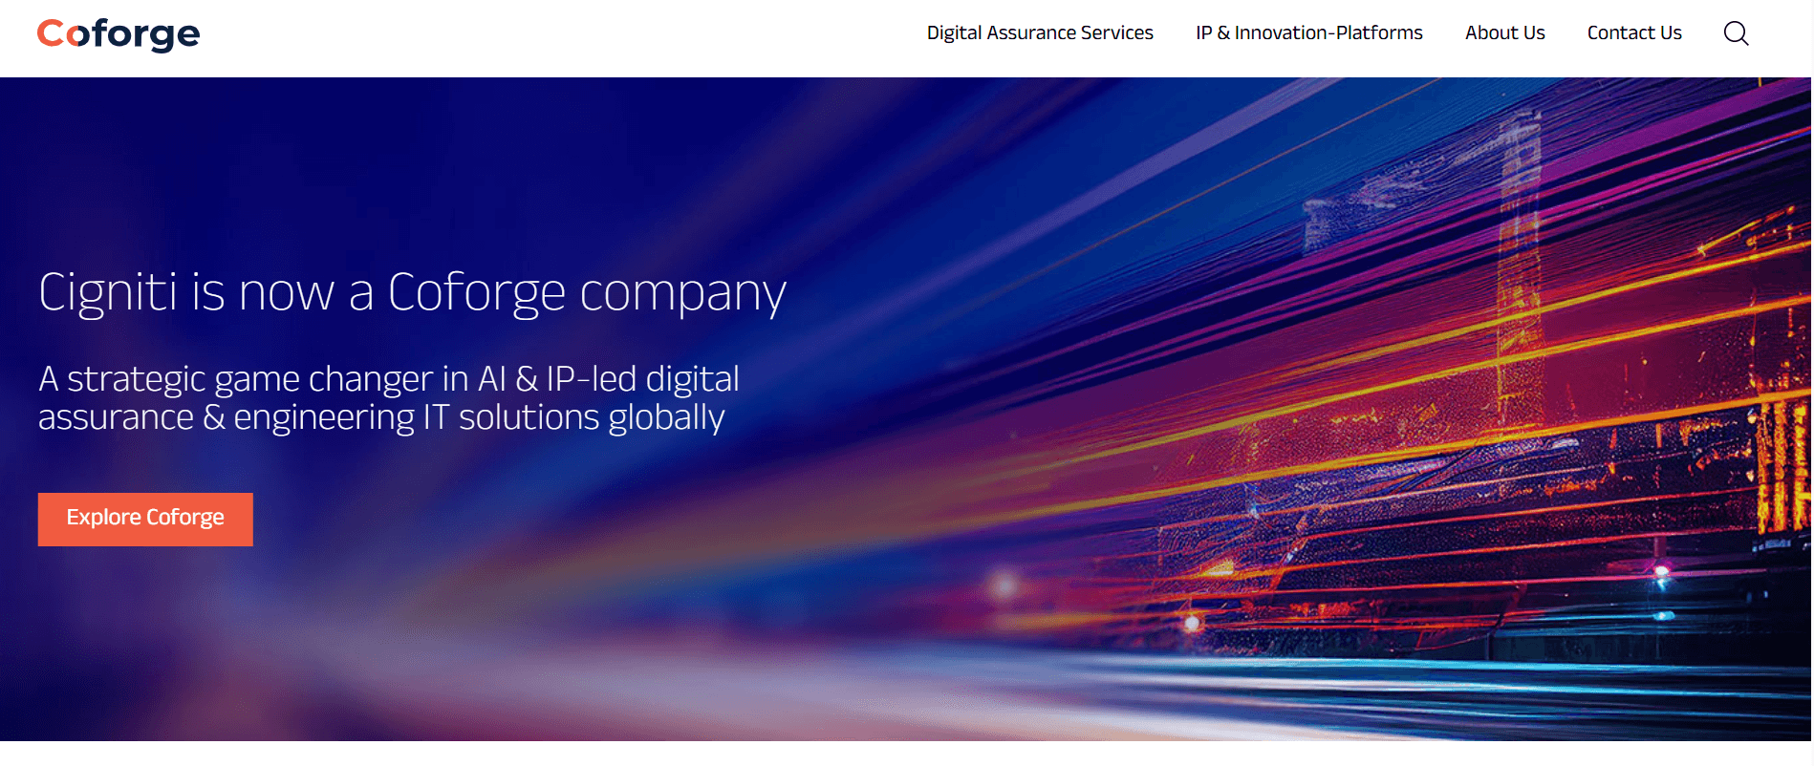Image resolution: width=1814 pixels, height=766 pixels.
Task: Click the word "company" in the hero headline
Action: tap(682, 294)
